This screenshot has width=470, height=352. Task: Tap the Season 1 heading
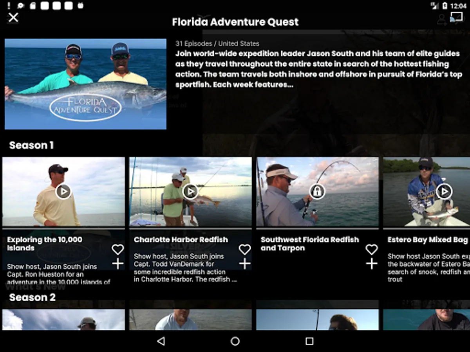31,145
